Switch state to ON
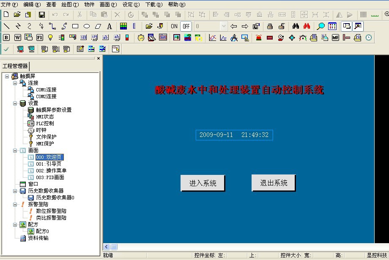This screenshot has width=389, height=260. pyautogui.click(x=174, y=26)
